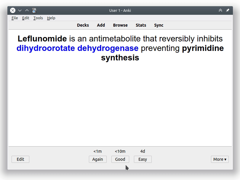Click the pin window icon in title bar
This screenshot has height=180, width=240.
tap(228, 10)
